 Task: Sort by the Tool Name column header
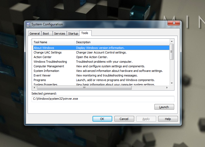[53, 42]
